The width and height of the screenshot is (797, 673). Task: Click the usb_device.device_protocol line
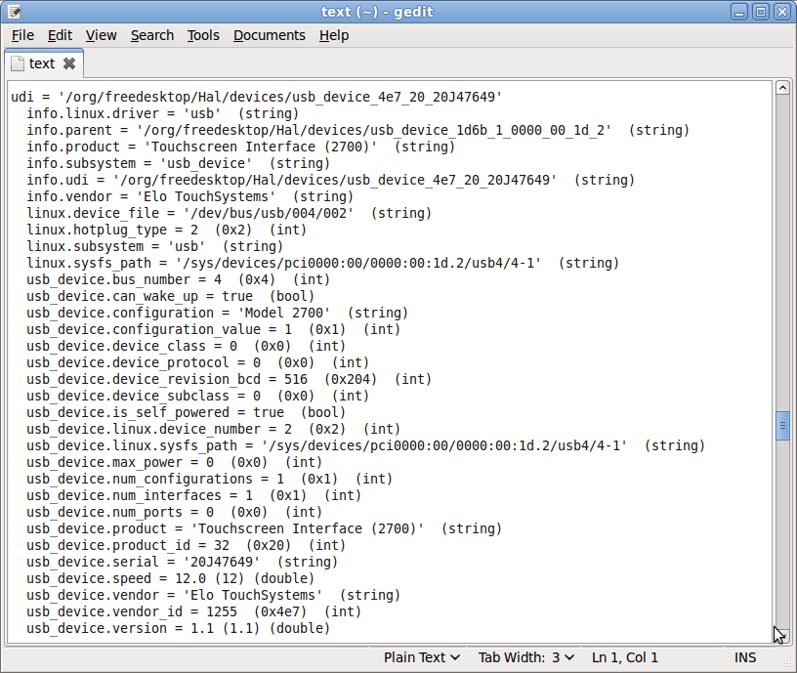tap(197, 362)
